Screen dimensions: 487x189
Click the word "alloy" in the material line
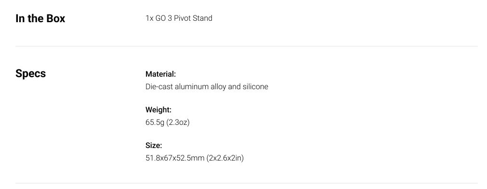pos(218,86)
